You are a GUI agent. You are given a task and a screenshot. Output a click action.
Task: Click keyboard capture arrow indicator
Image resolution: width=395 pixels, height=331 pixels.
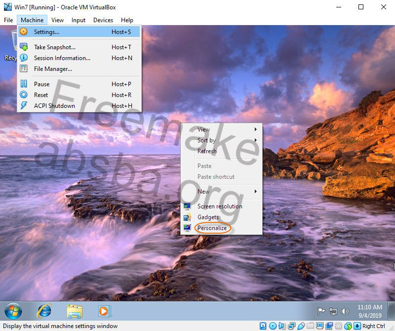click(x=357, y=326)
